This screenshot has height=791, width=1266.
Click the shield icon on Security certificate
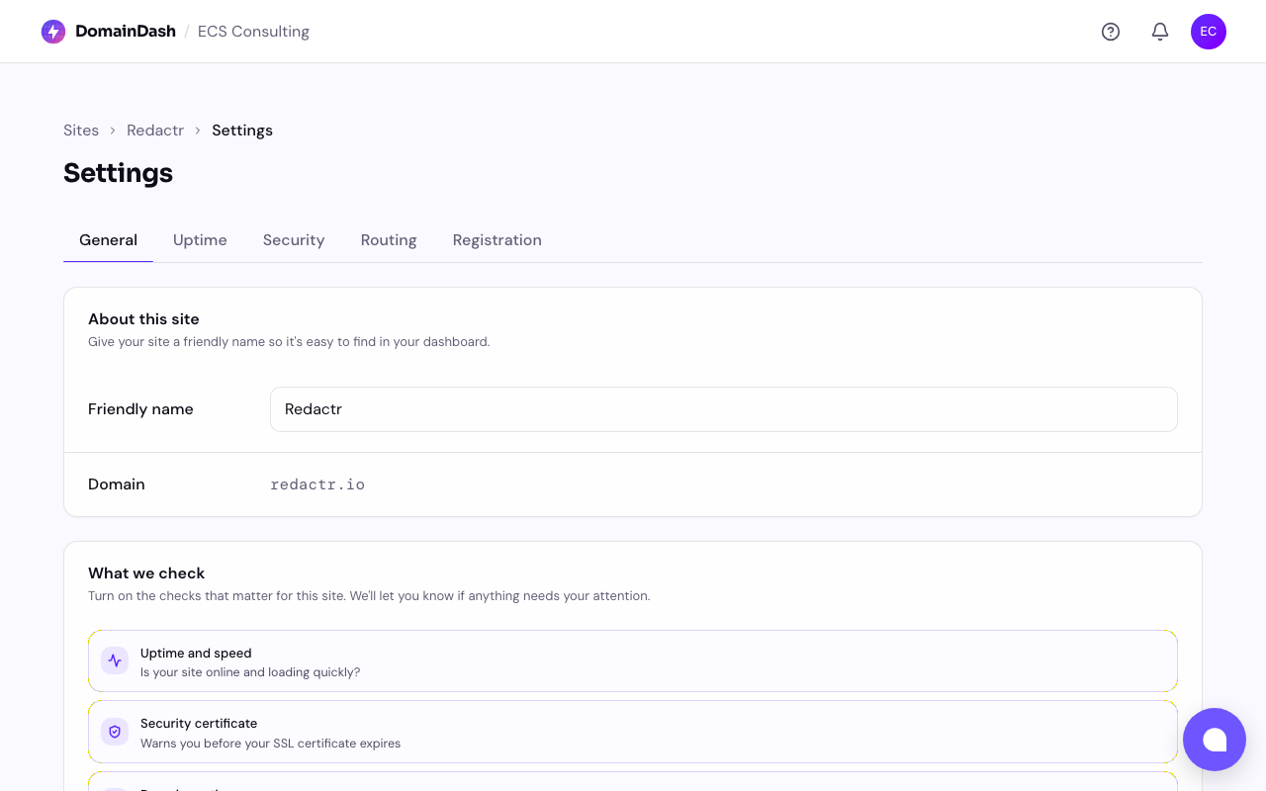[x=115, y=732]
